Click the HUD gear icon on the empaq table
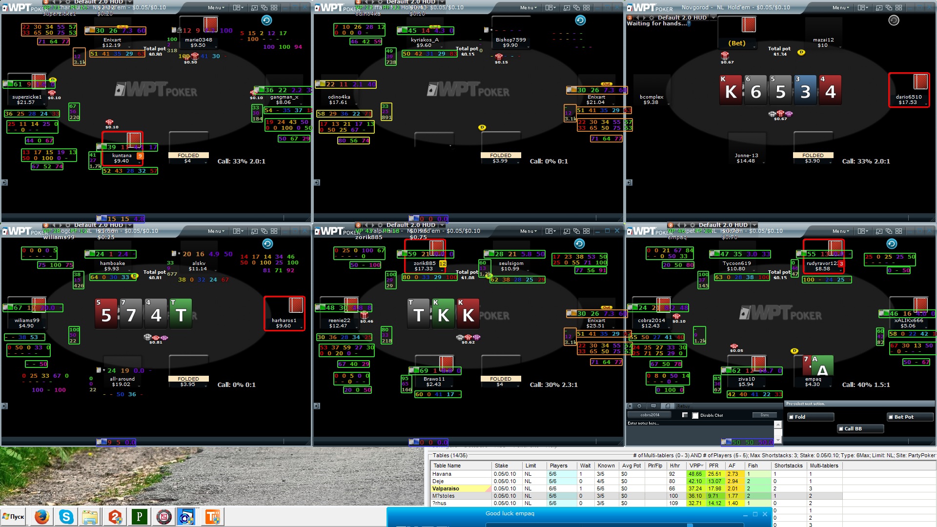 (692, 225)
